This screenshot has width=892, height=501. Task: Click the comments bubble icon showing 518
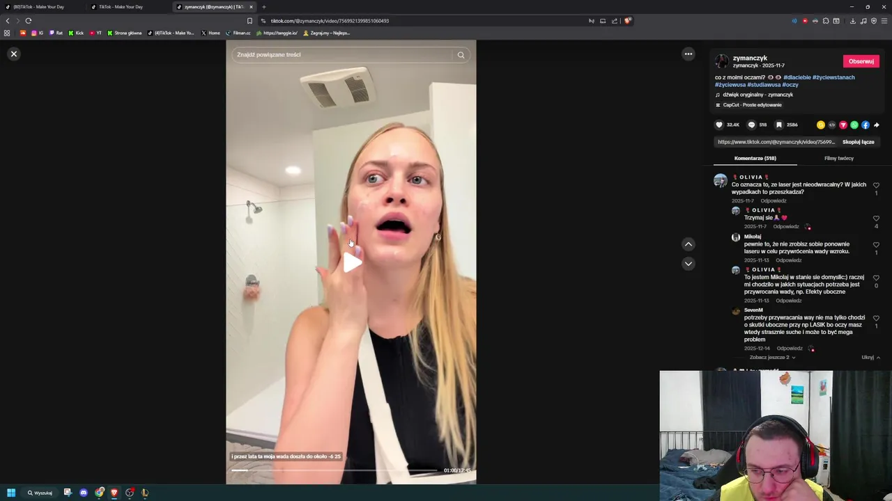pyautogui.click(x=751, y=125)
